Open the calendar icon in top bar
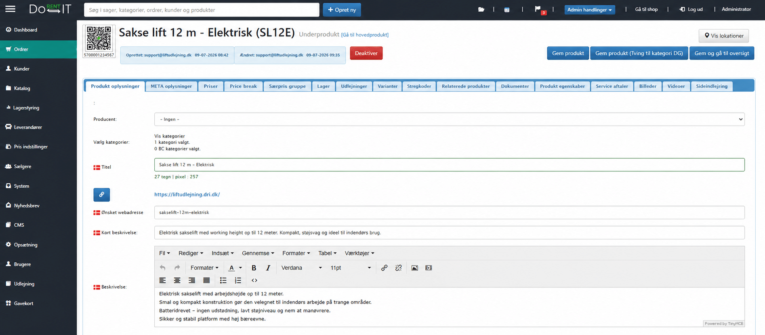The height and width of the screenshot is (335, 765). point(507,9)
